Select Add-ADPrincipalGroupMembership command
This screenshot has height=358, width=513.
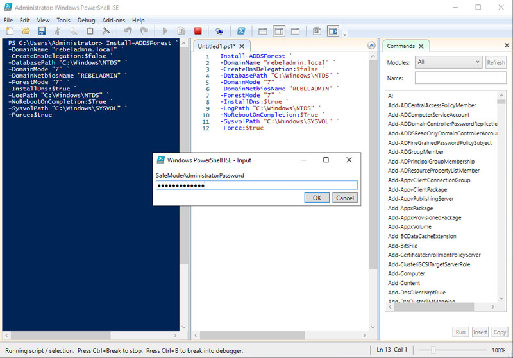coord(431,161)
